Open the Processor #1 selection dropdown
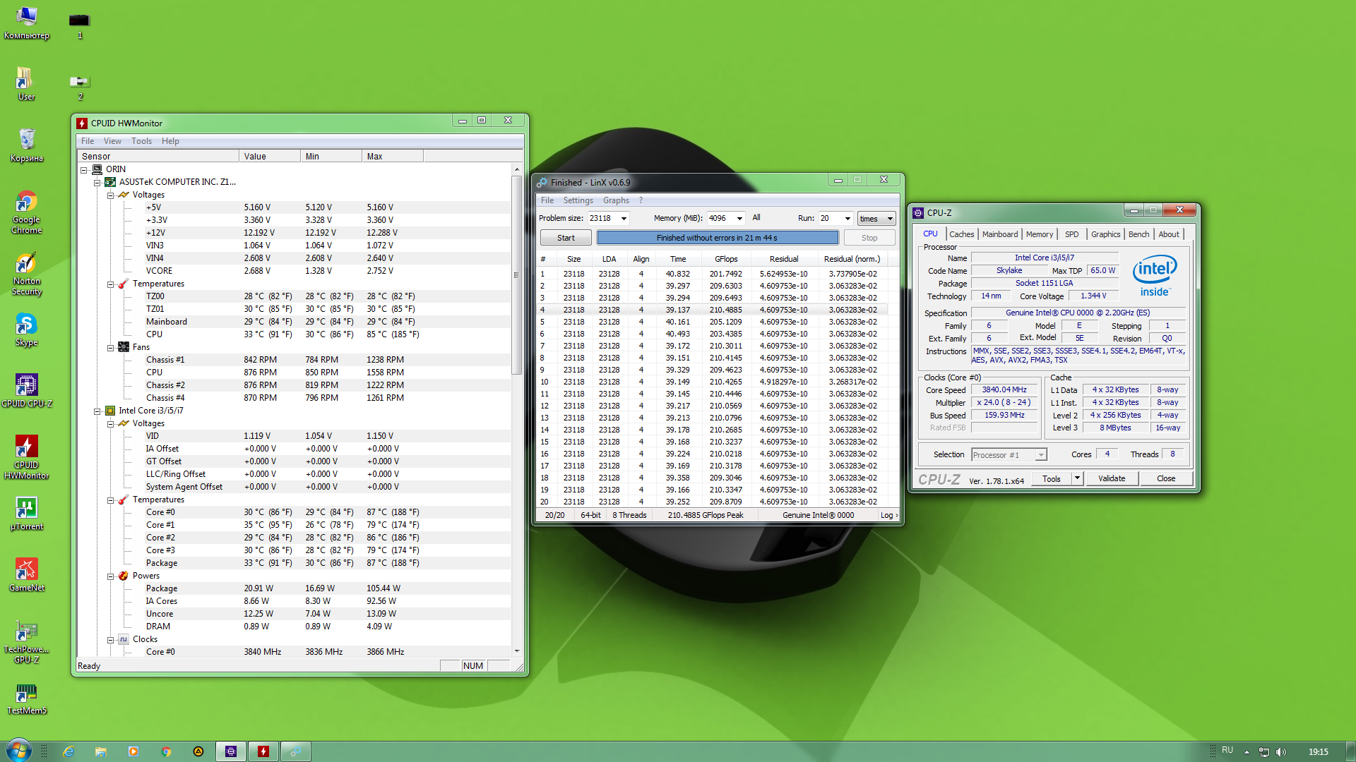The height and width of the screenshot is (762, 1356). 1040,455
